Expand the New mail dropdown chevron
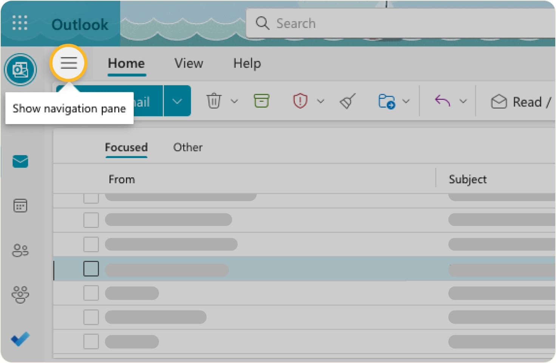 [177, 101]
